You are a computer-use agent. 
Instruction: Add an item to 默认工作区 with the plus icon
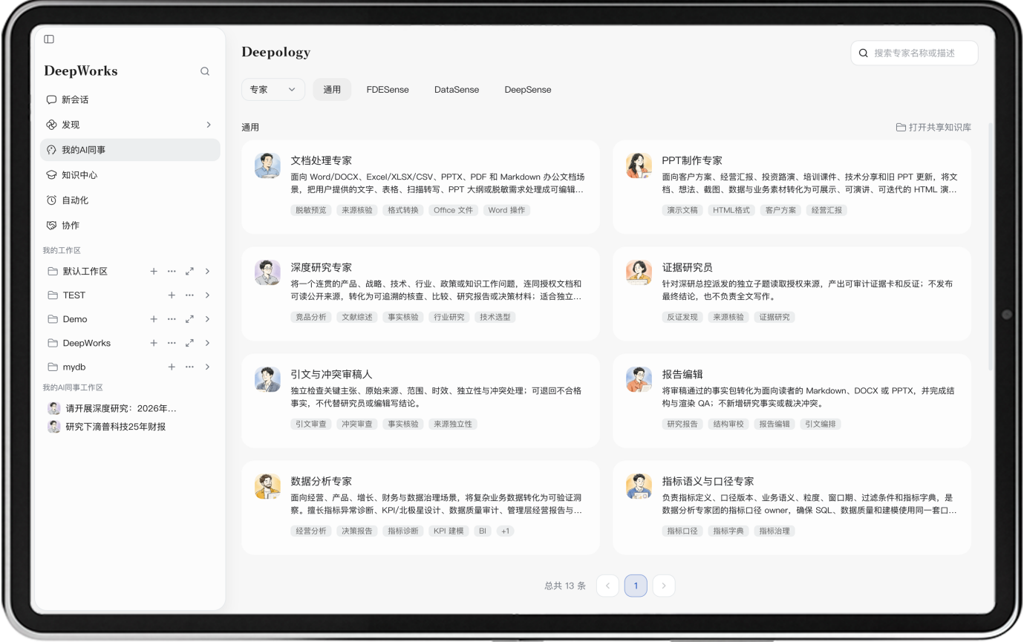click(x=154, y=272)
